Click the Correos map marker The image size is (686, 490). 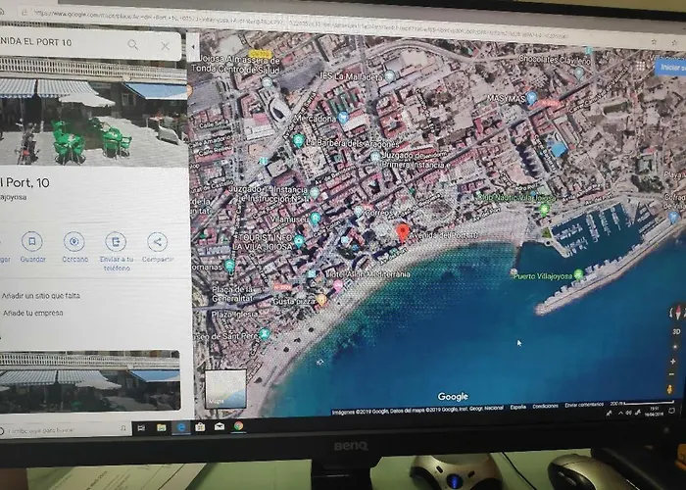point(359,212)
